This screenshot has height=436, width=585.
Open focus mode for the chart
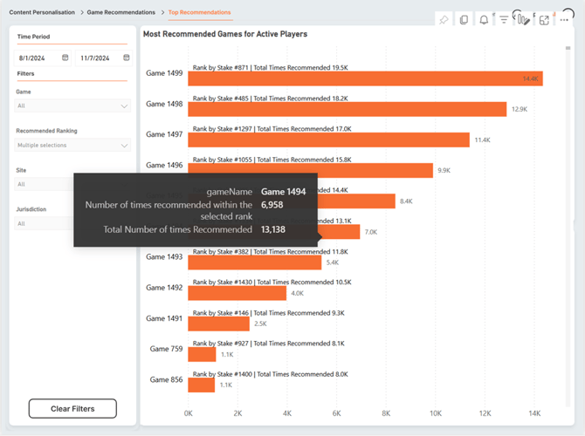click(544, 20)
